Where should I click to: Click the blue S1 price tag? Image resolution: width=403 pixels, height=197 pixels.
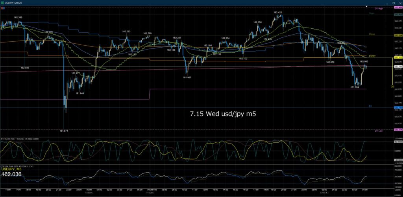[398, 108]
